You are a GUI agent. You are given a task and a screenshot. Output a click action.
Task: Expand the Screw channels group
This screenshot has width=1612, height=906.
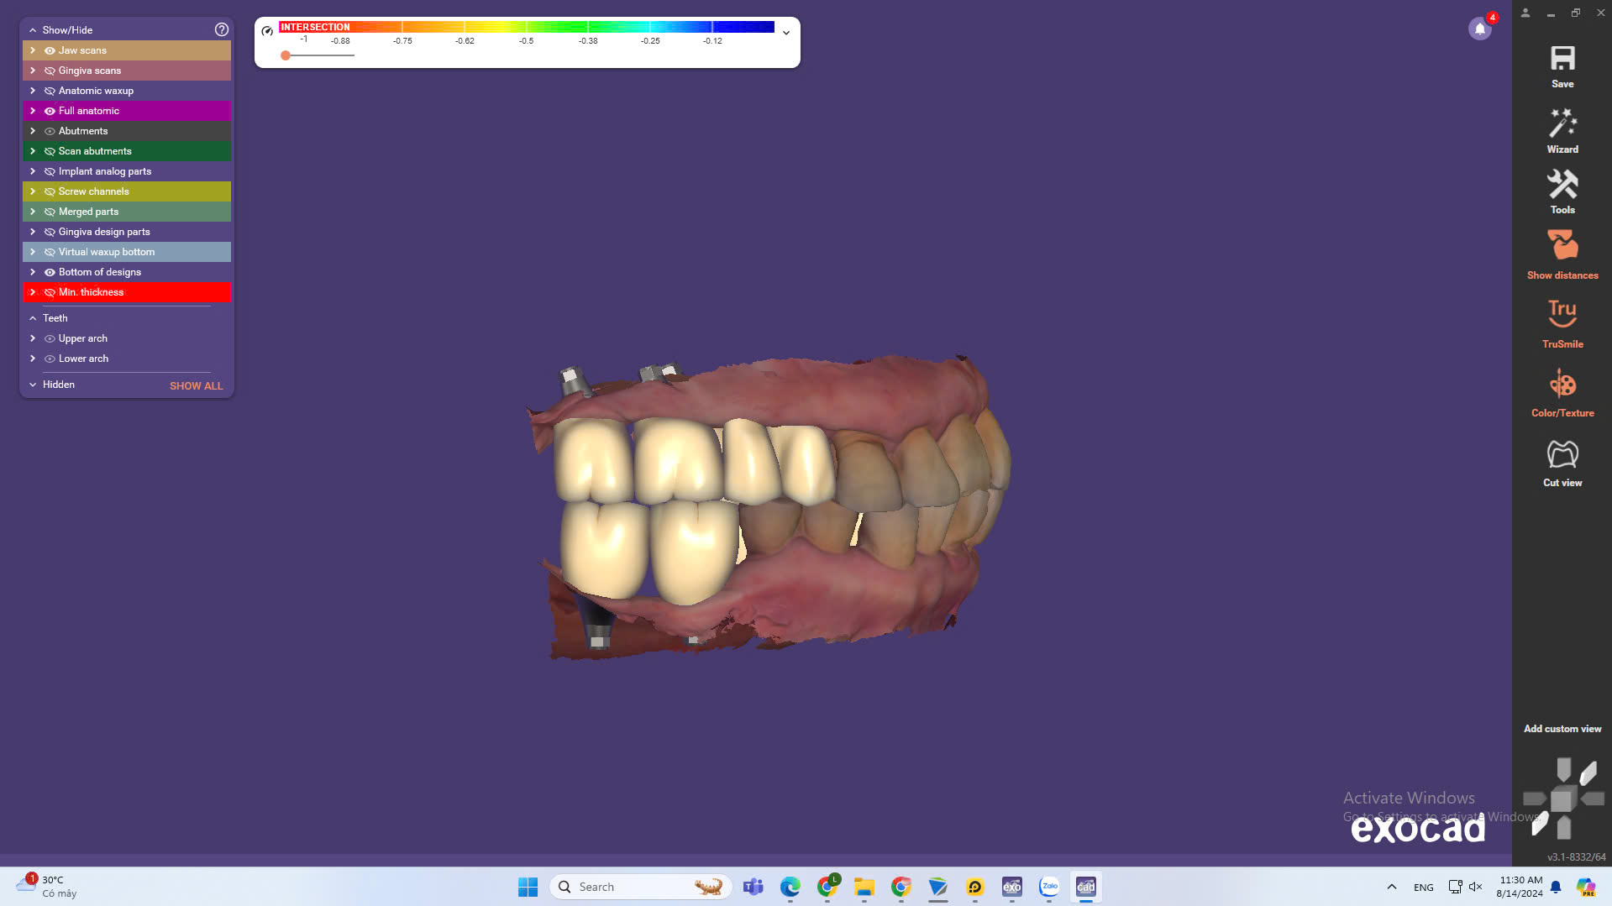(33, 191)
